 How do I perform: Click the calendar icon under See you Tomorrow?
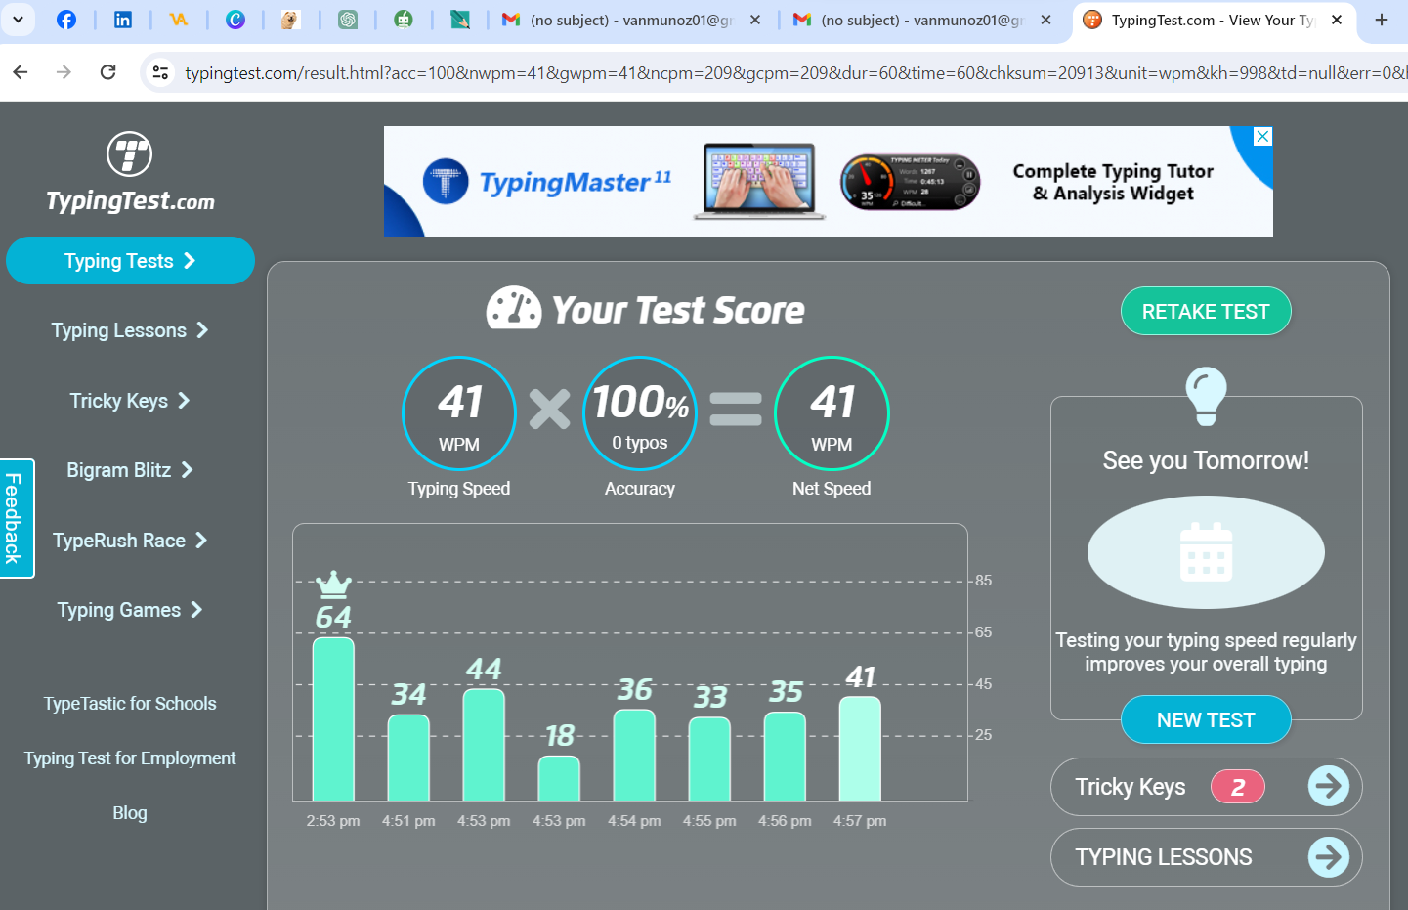click(1206, 552)
